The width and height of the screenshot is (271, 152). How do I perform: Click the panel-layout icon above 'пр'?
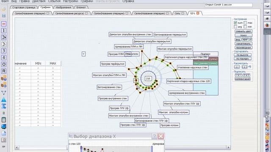[x=4, y=140]
